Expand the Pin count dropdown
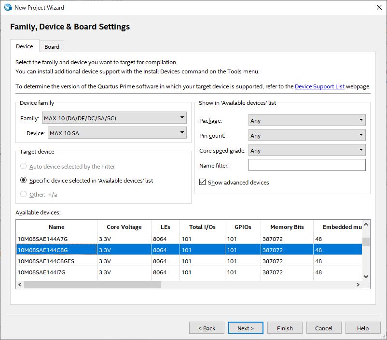Screen dimensions: 387x340 [x=307, y=136]
